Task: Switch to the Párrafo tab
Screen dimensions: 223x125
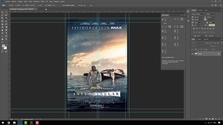Action: [x=200, y=10]
